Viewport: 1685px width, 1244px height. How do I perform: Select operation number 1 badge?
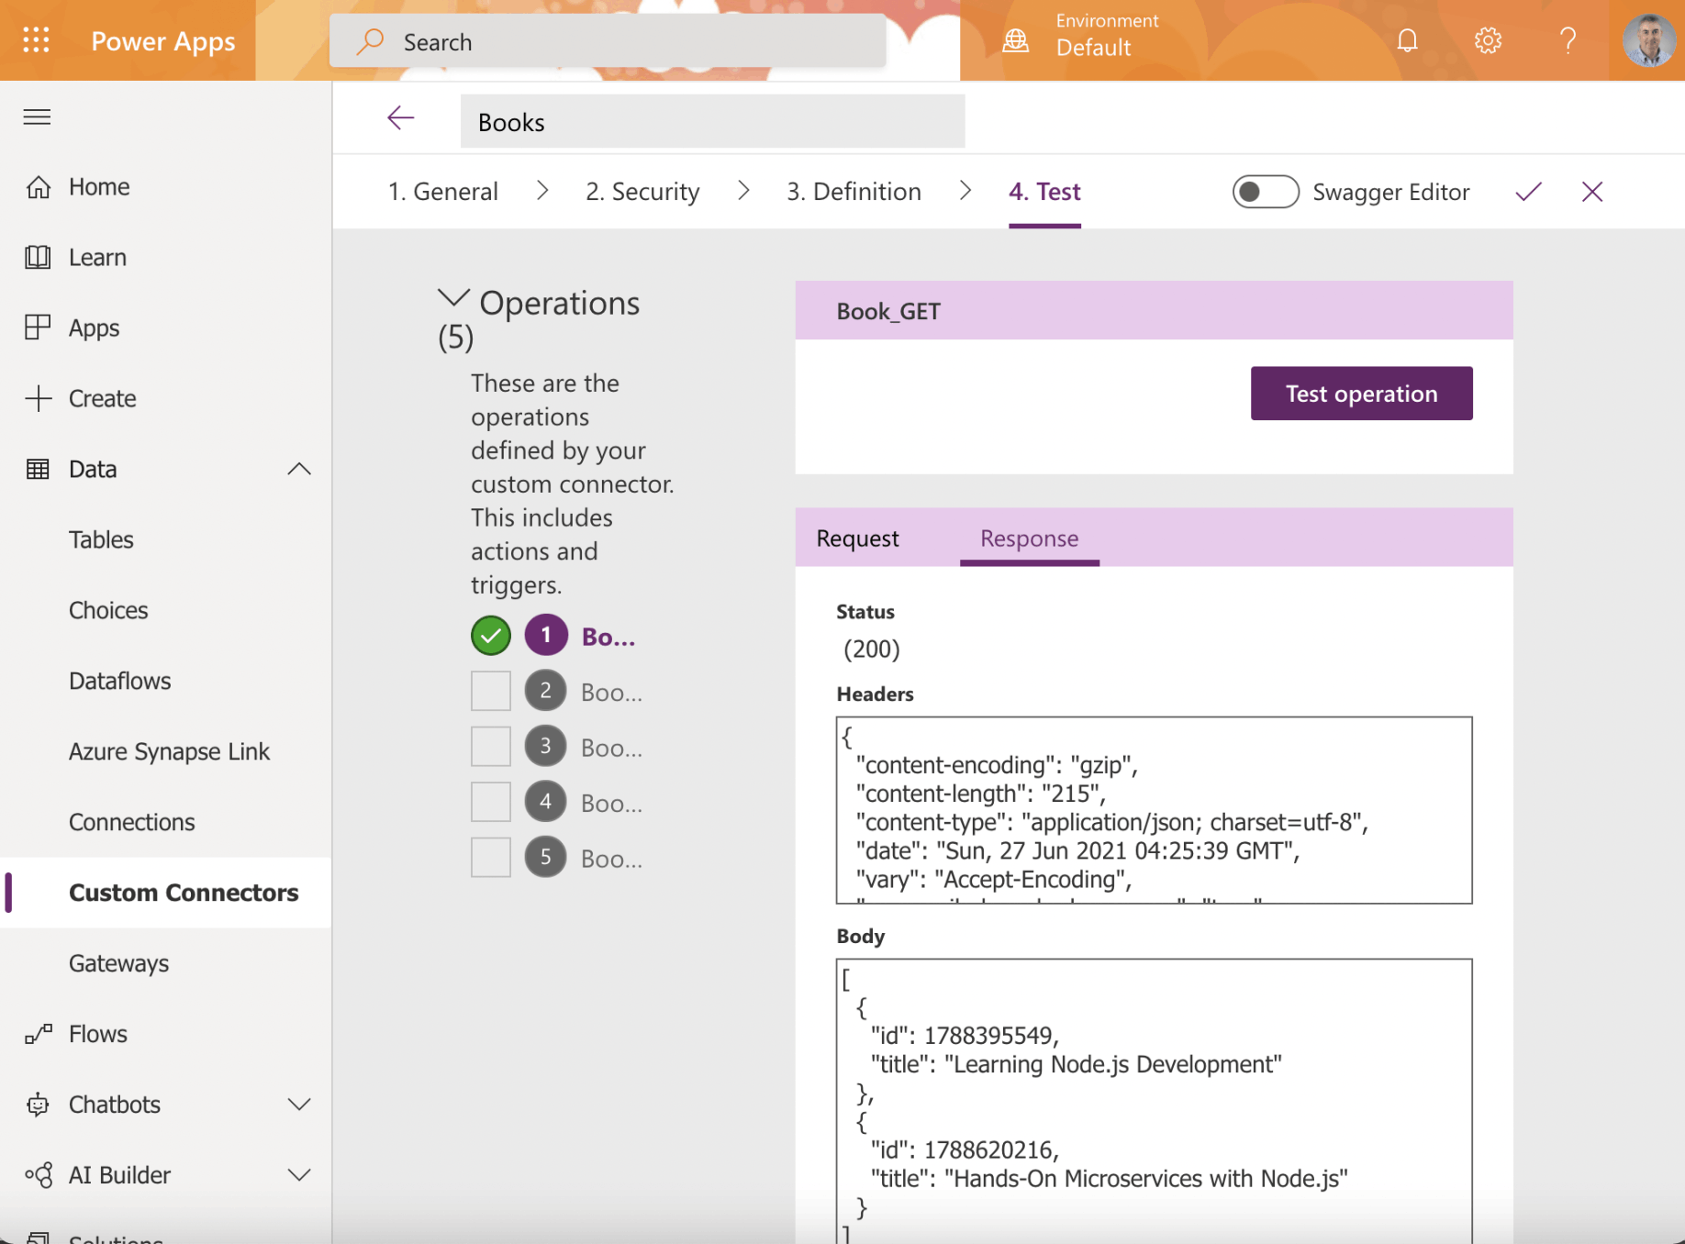pyautogui.click(x=545, y=635)
